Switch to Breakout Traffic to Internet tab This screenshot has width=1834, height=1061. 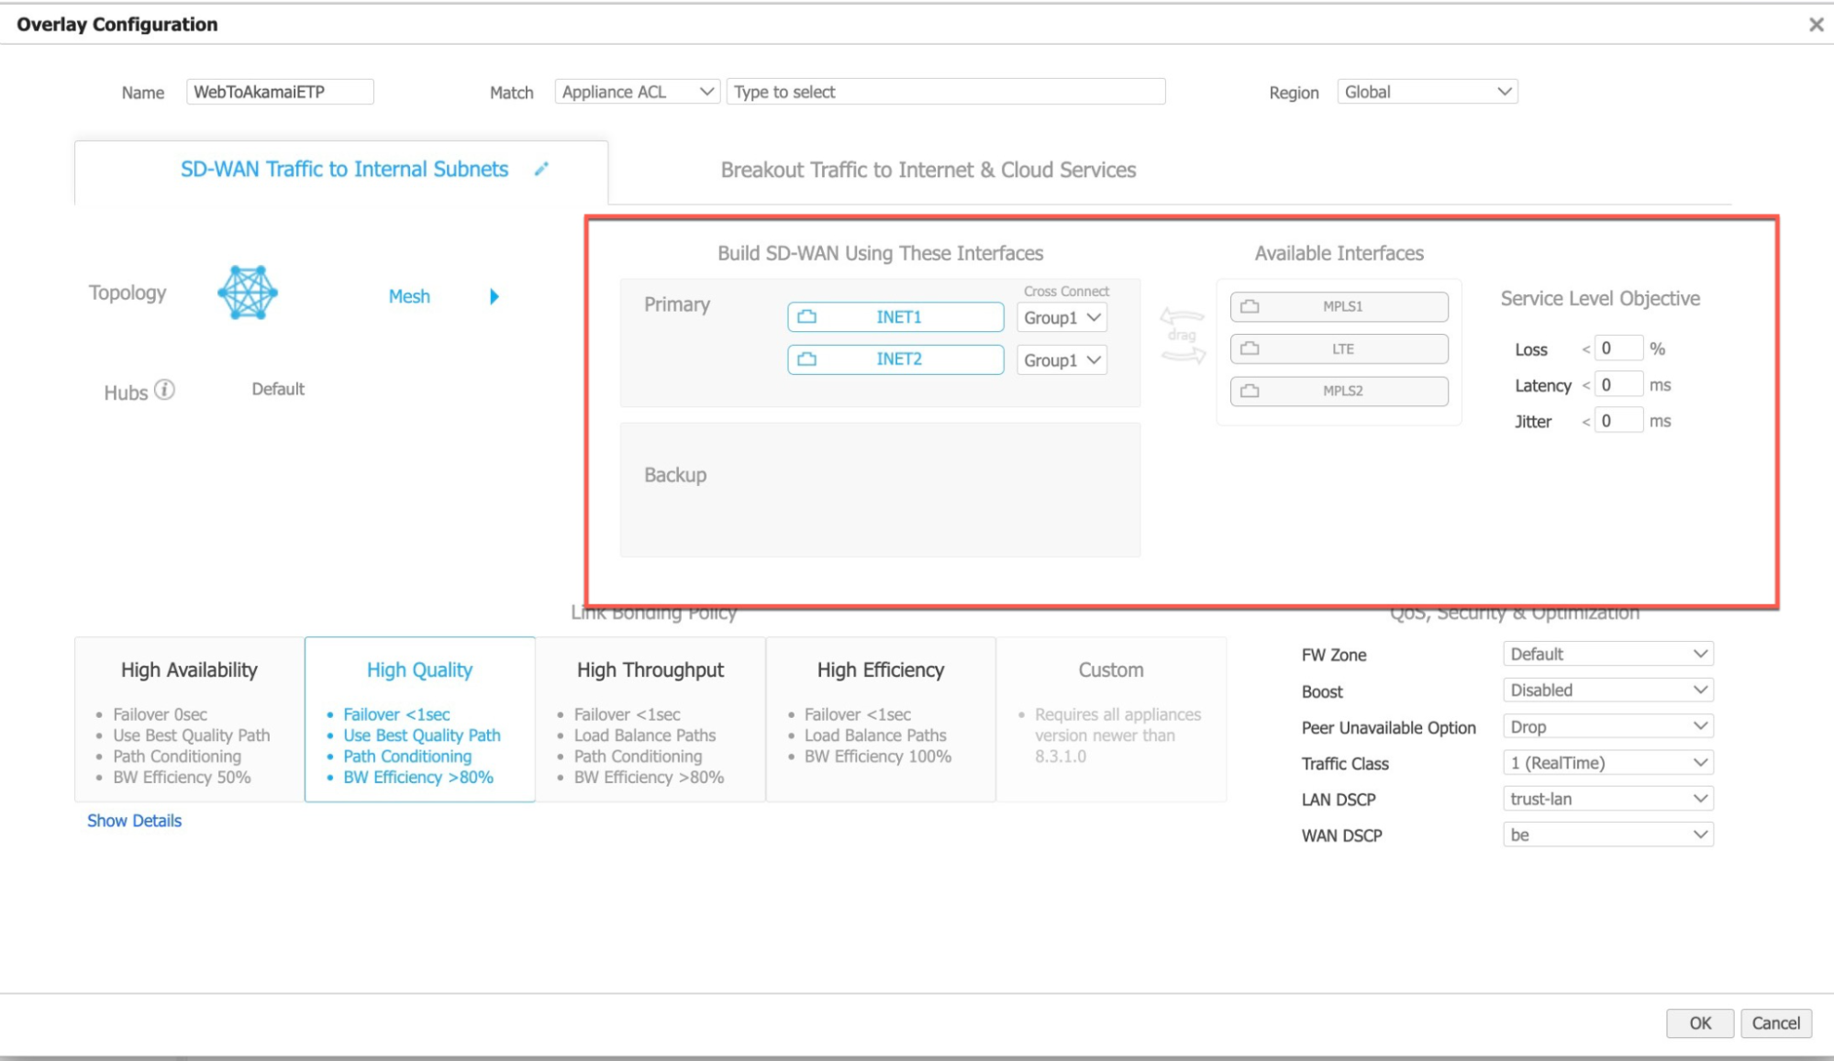pos(928,171)
